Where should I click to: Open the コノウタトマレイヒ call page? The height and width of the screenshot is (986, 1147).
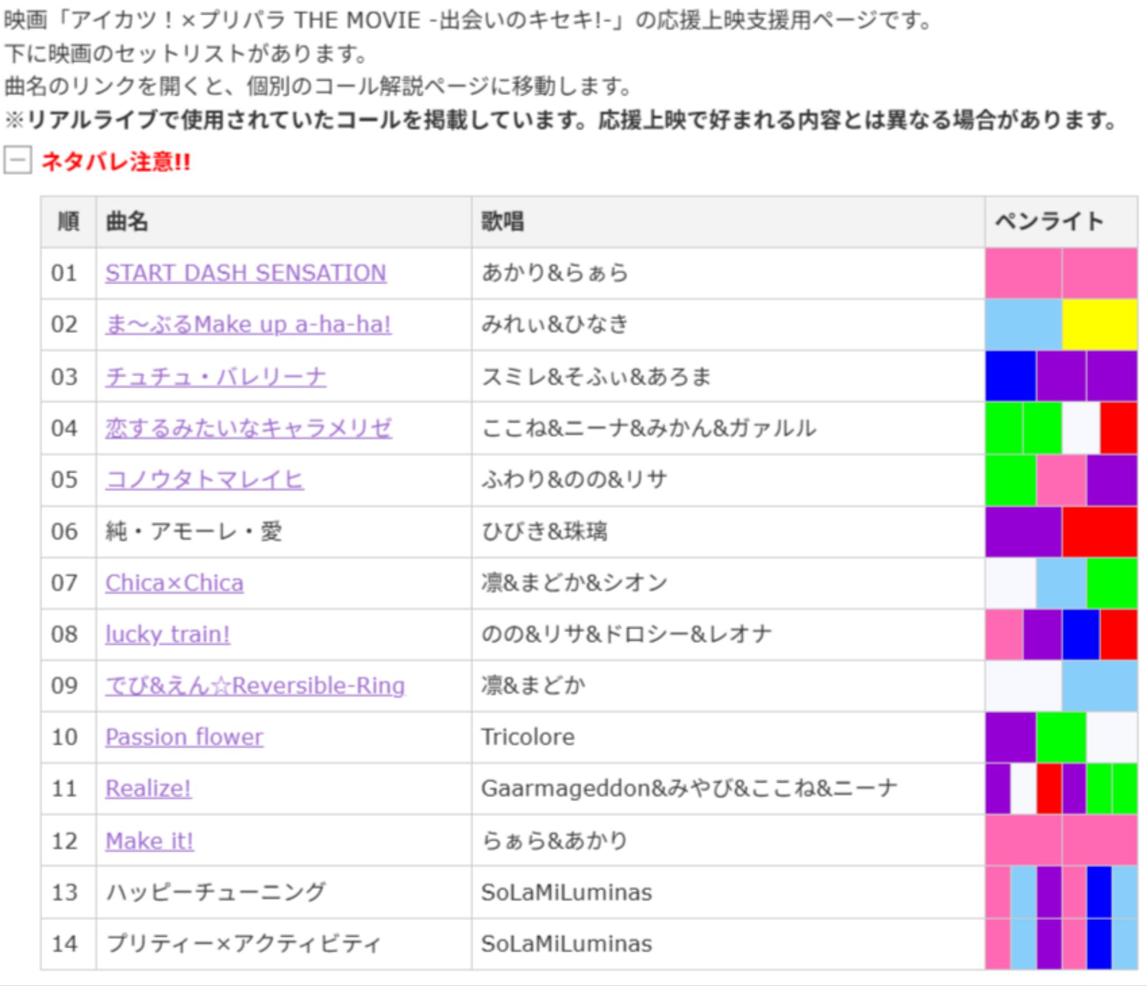tap(204, 480)
